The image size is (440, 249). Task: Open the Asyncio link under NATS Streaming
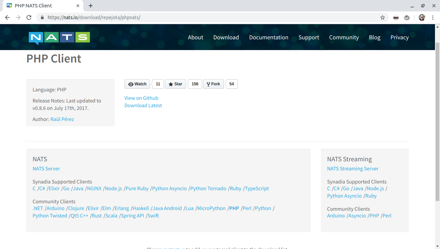[x=357, y=216]
